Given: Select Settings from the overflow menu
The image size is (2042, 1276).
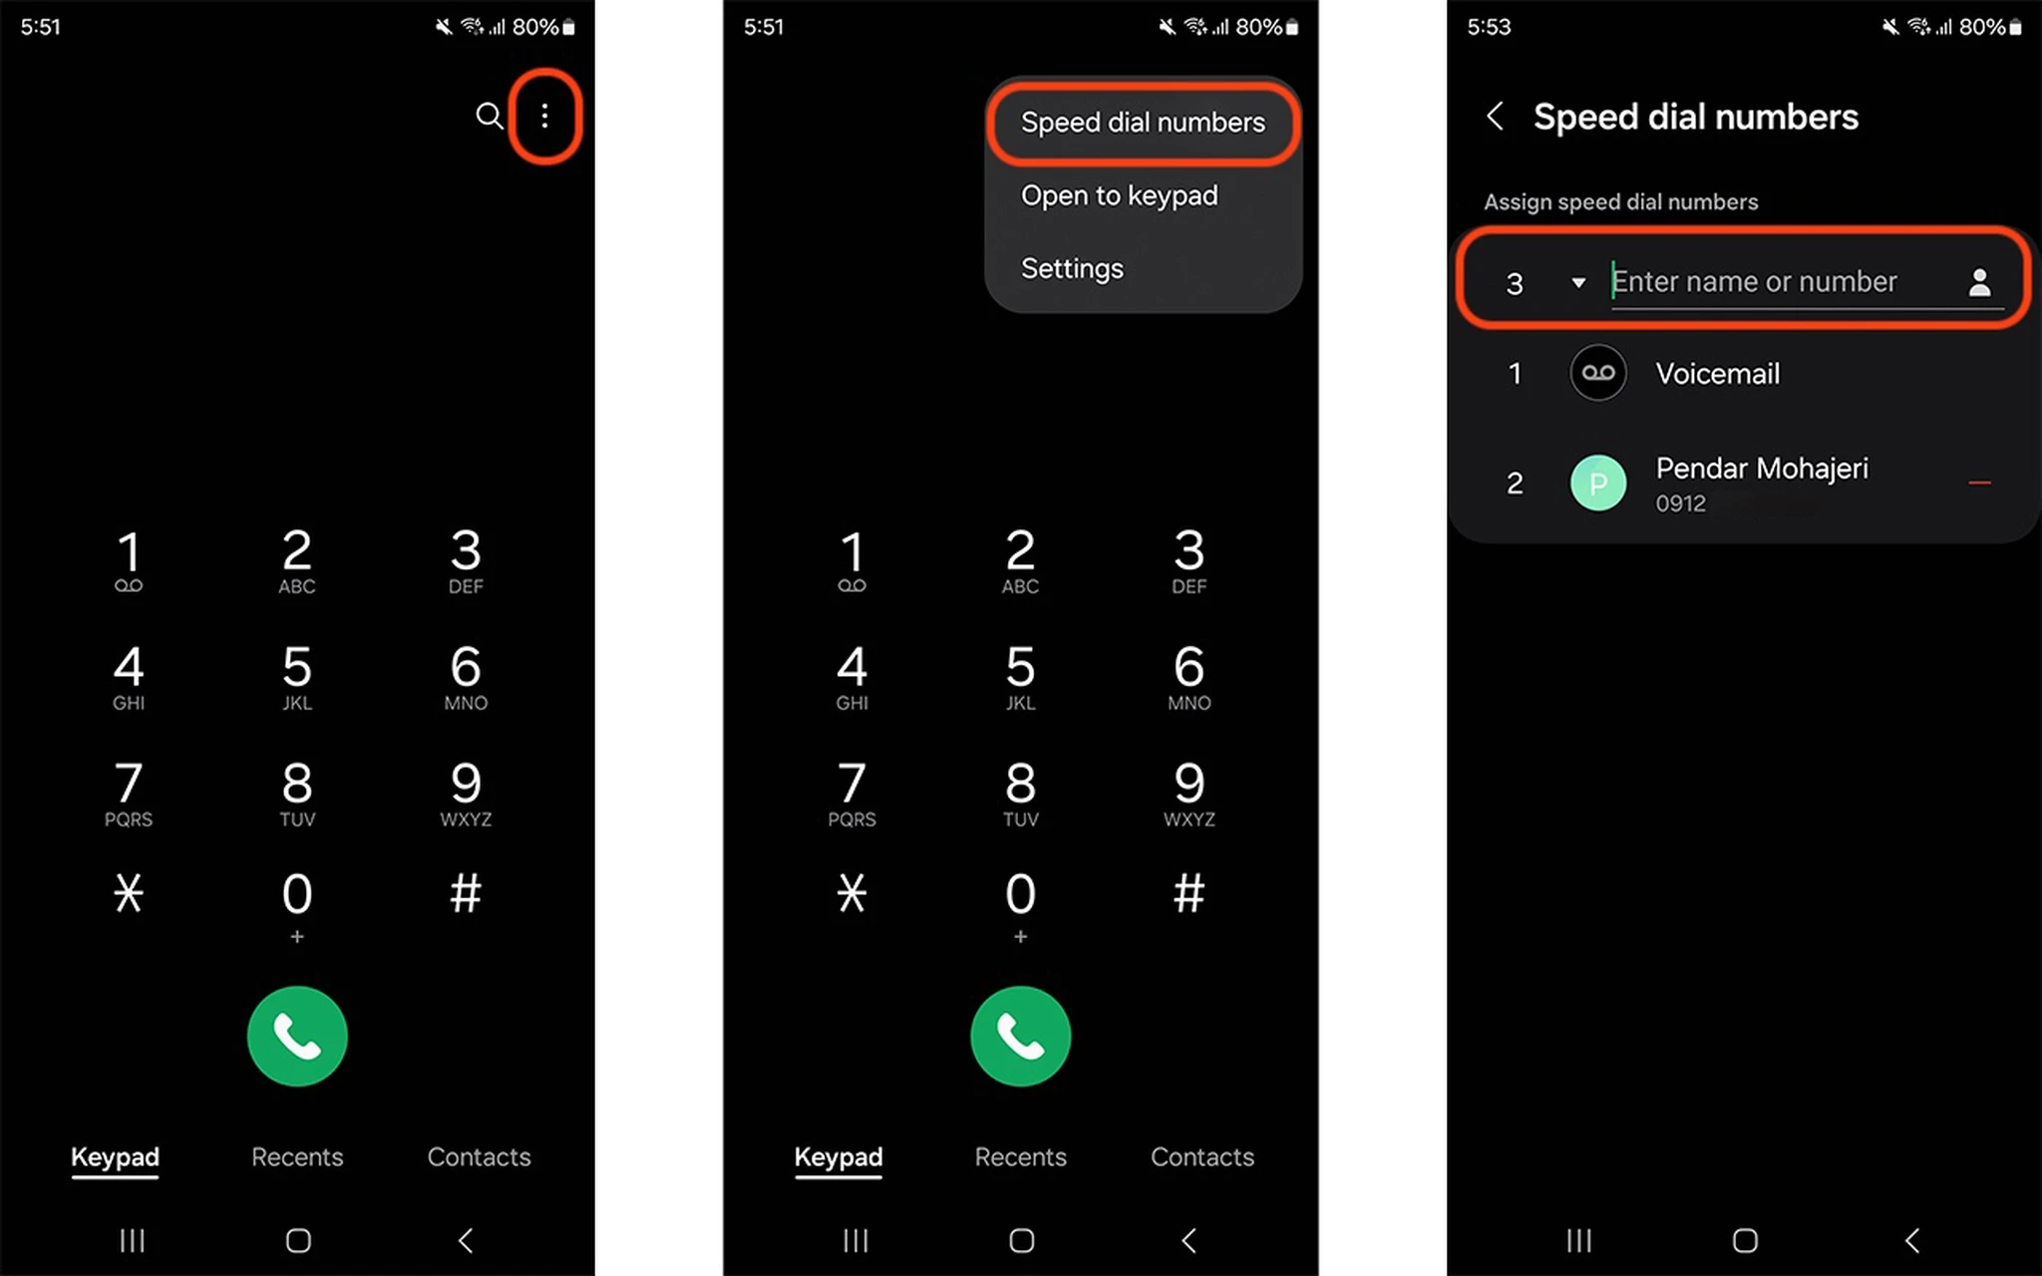Looking at the screenshot, I should click(x=1073, y=267).
